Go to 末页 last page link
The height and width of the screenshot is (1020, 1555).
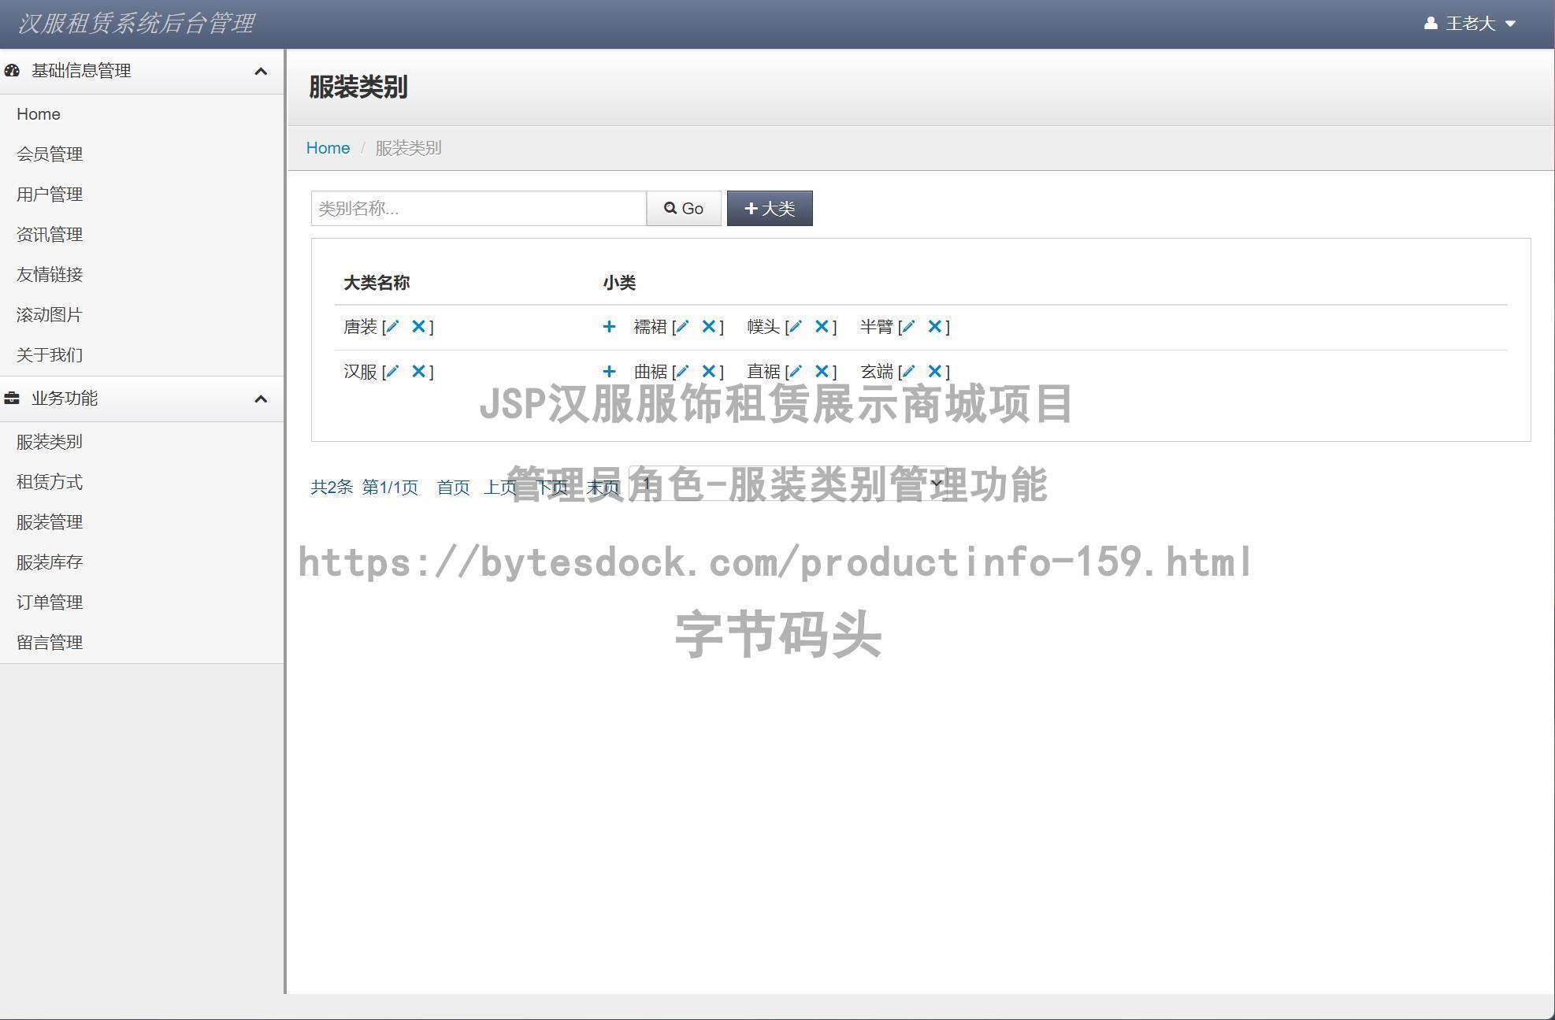tap(603, 488)
